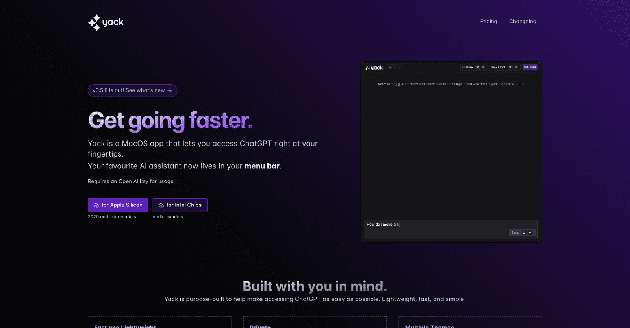Click the "Get going faster." headline

click(x=170, y=121)
